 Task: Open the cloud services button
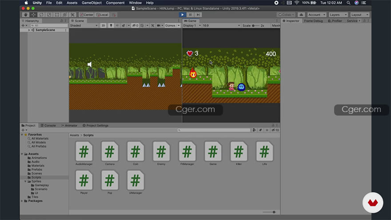tap(301, 15)
